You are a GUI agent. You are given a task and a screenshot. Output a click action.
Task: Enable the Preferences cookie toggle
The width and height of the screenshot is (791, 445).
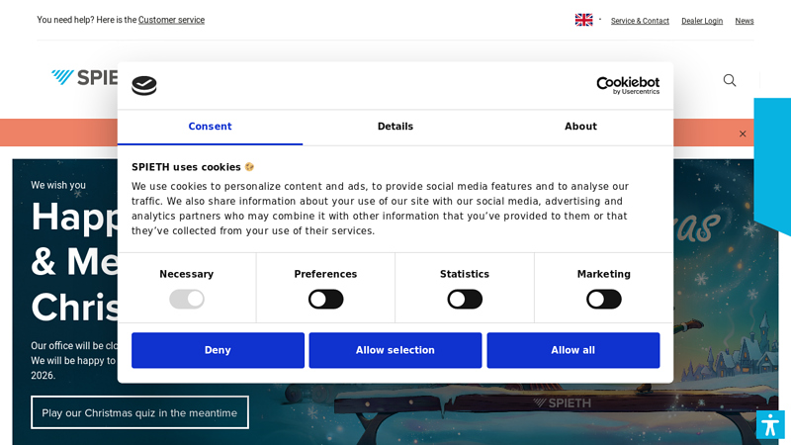coord(325,299)
